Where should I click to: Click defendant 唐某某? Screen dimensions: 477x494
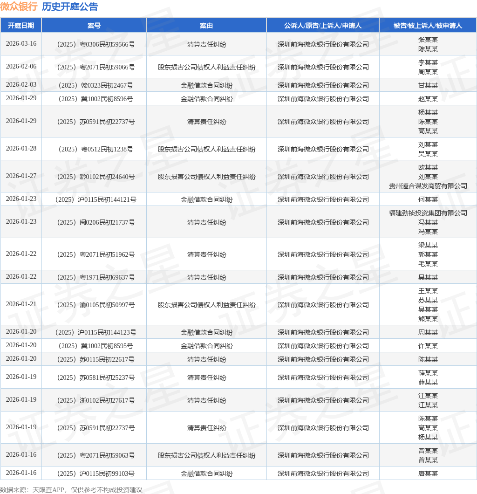(428, 473)
